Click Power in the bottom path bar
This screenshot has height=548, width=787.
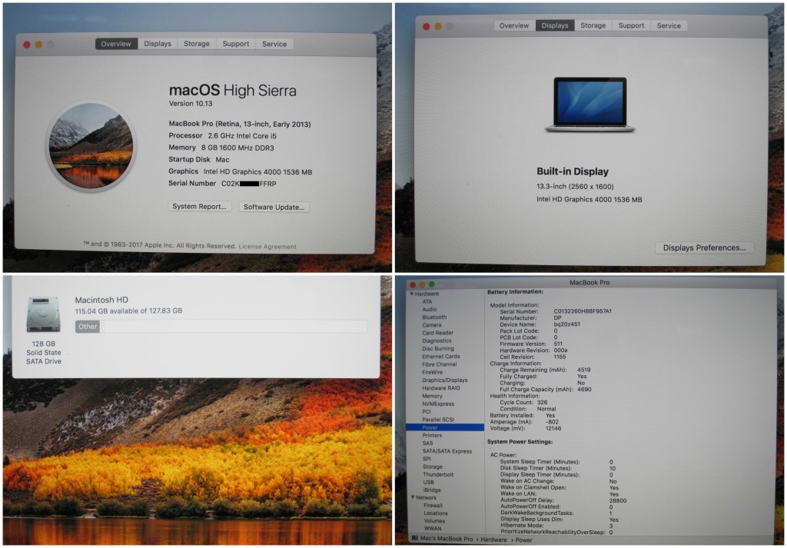[523, 540]
